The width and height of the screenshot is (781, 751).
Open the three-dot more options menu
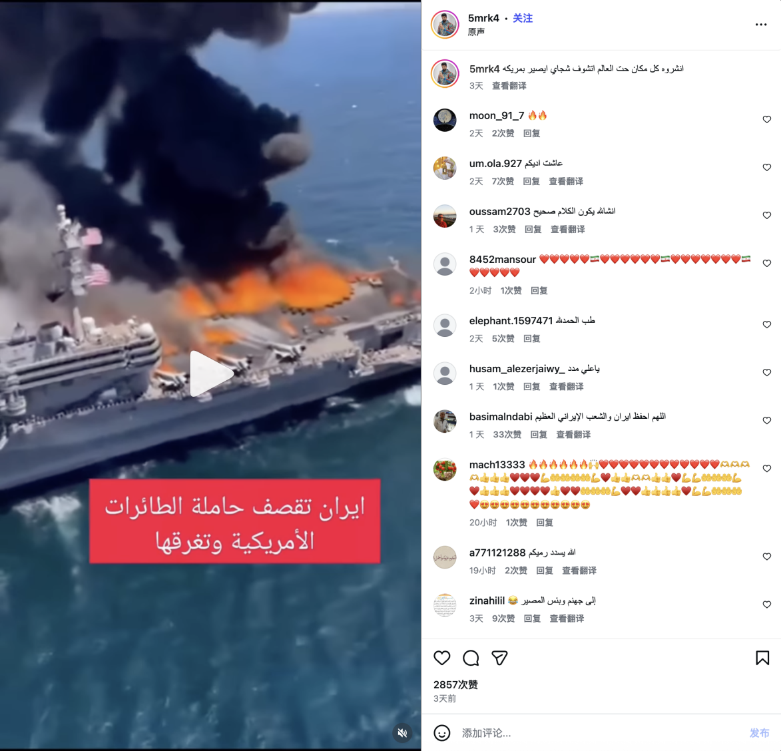(760, 25)
